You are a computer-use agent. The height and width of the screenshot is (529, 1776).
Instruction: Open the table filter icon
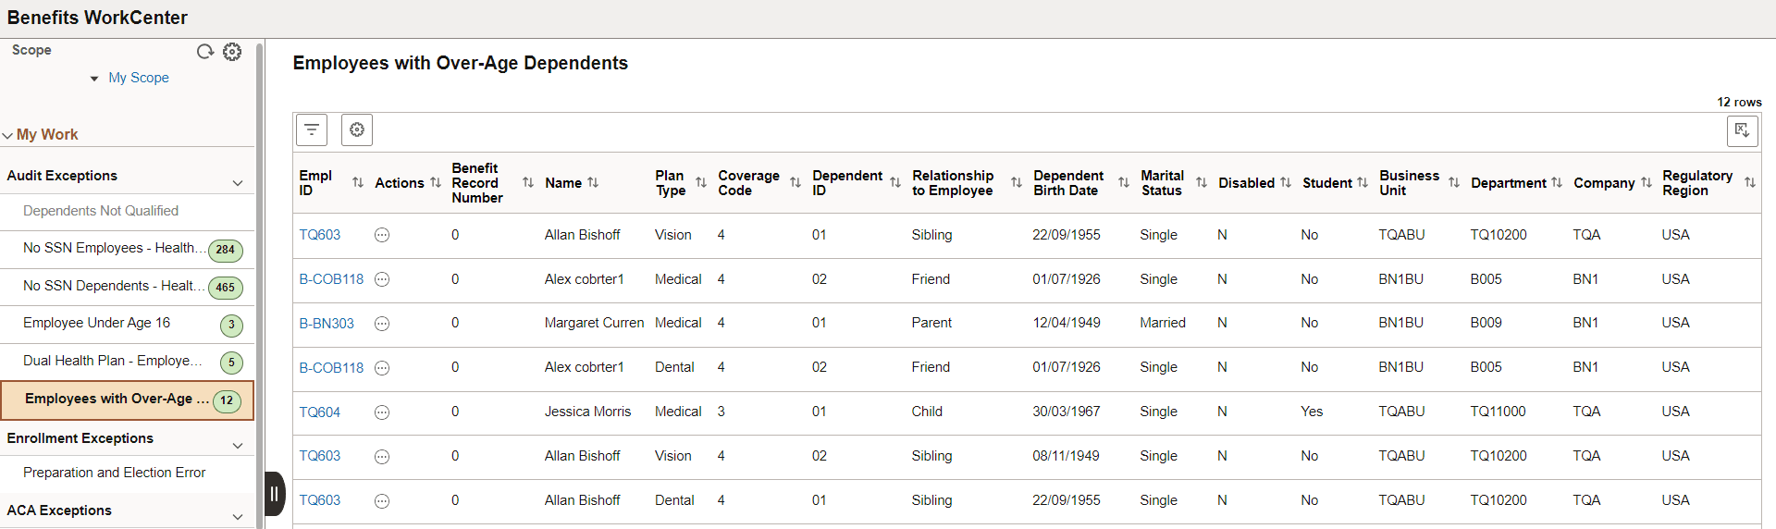click(312, 130)
